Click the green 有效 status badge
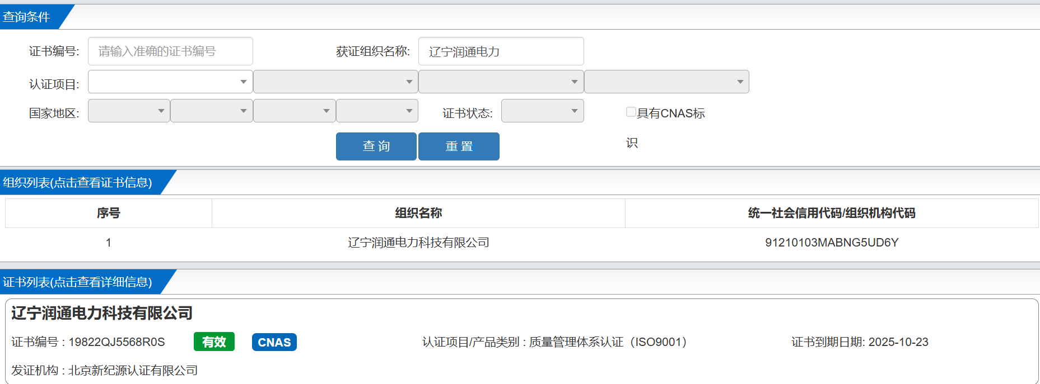Viewport: 1040px width, 384px height. 214,342
